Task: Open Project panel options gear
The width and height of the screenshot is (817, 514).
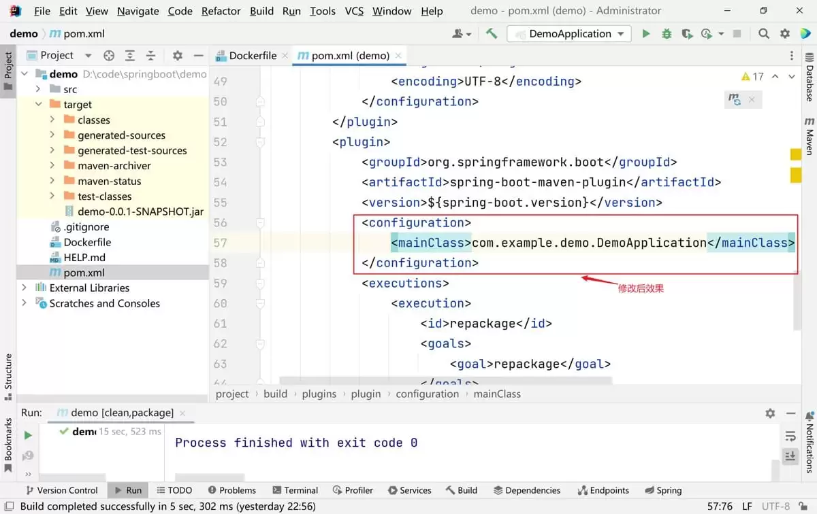Action: (x=178, y=56)
